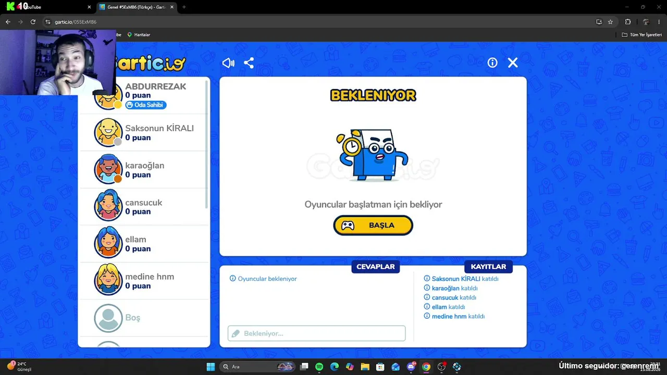Click 'medine hnm katıldı' log entry
667x375 pixels.
pyautogui.click(x=454, y=316)
